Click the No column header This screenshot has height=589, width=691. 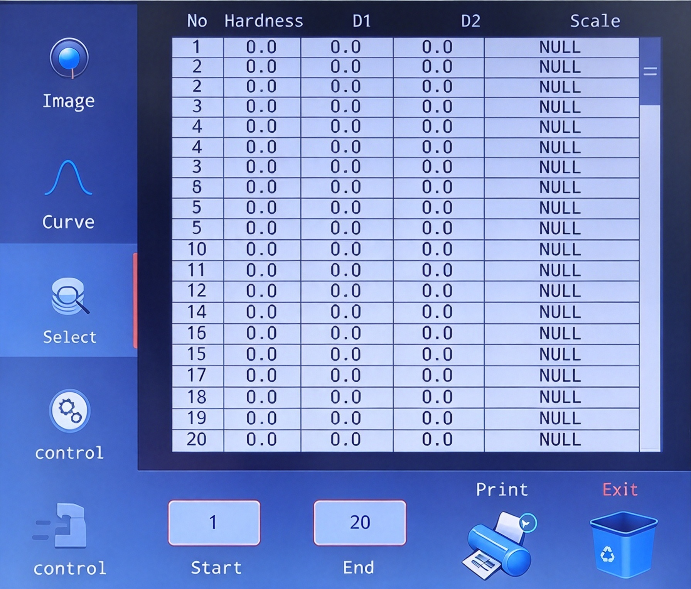pos(197,21)
